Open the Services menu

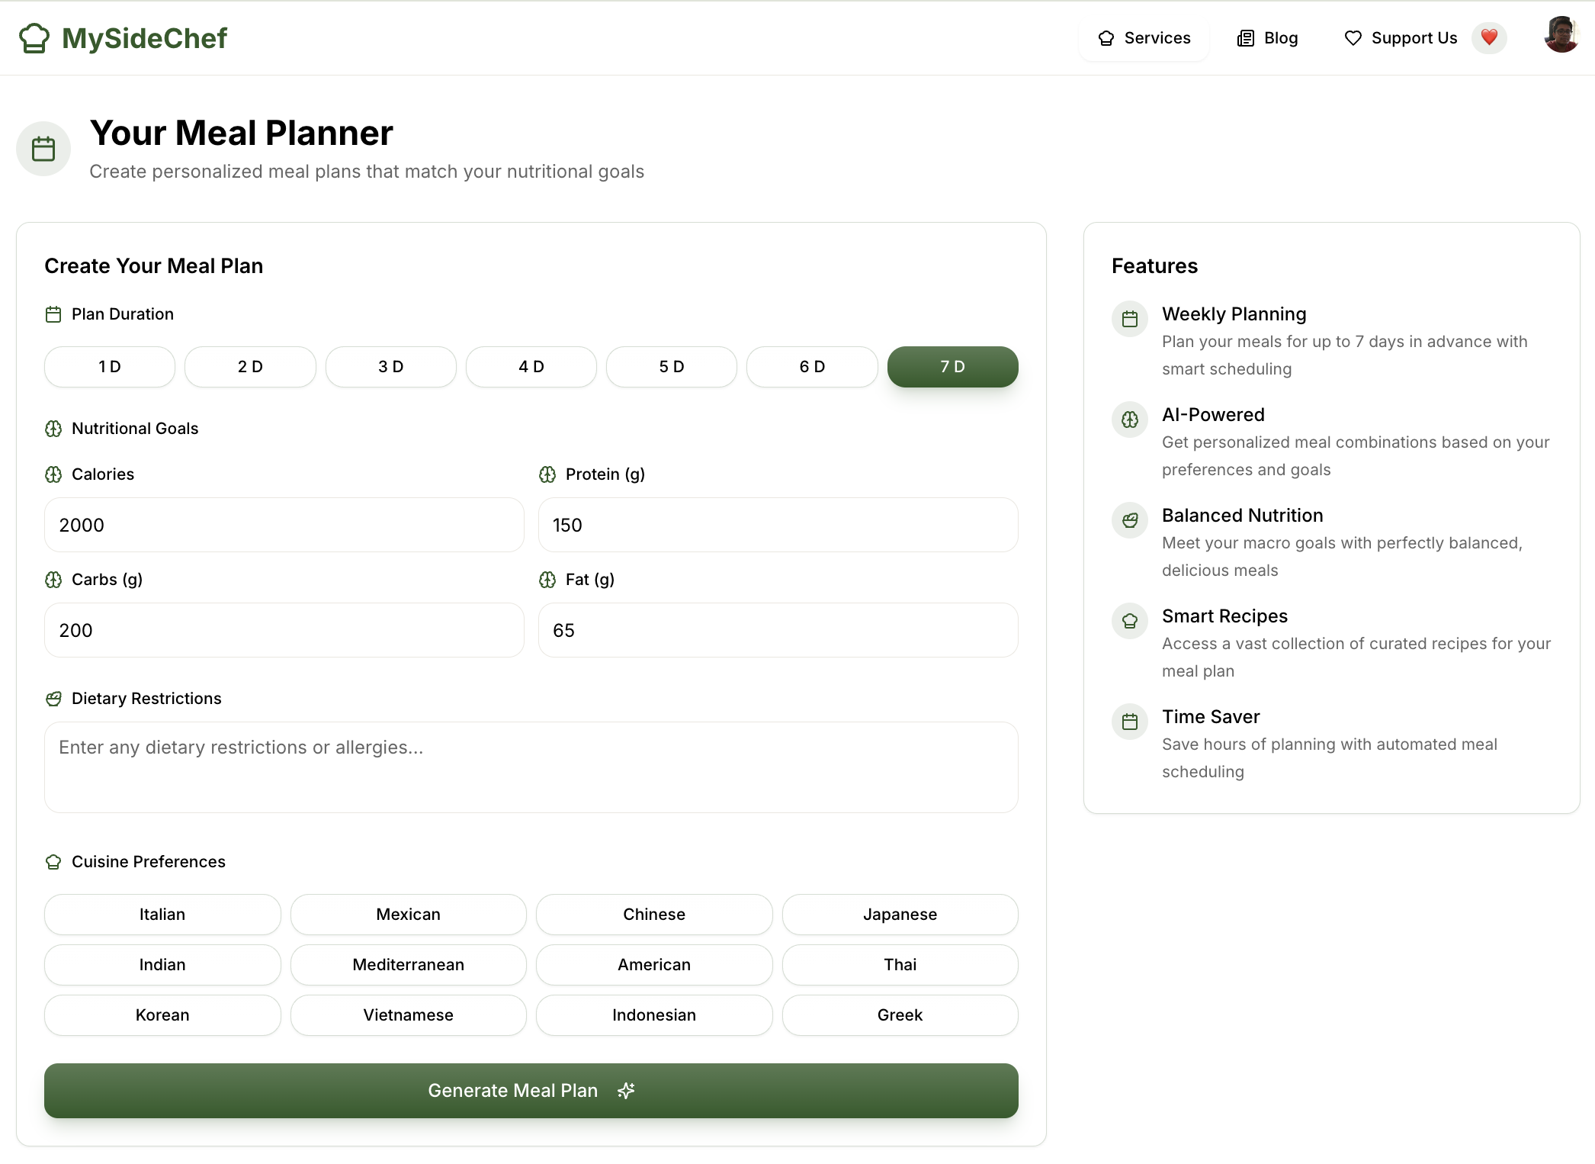click(x=1144, y=38)
